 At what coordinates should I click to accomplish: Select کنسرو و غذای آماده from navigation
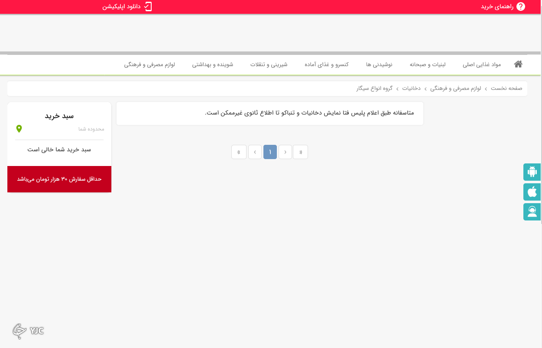326,64
